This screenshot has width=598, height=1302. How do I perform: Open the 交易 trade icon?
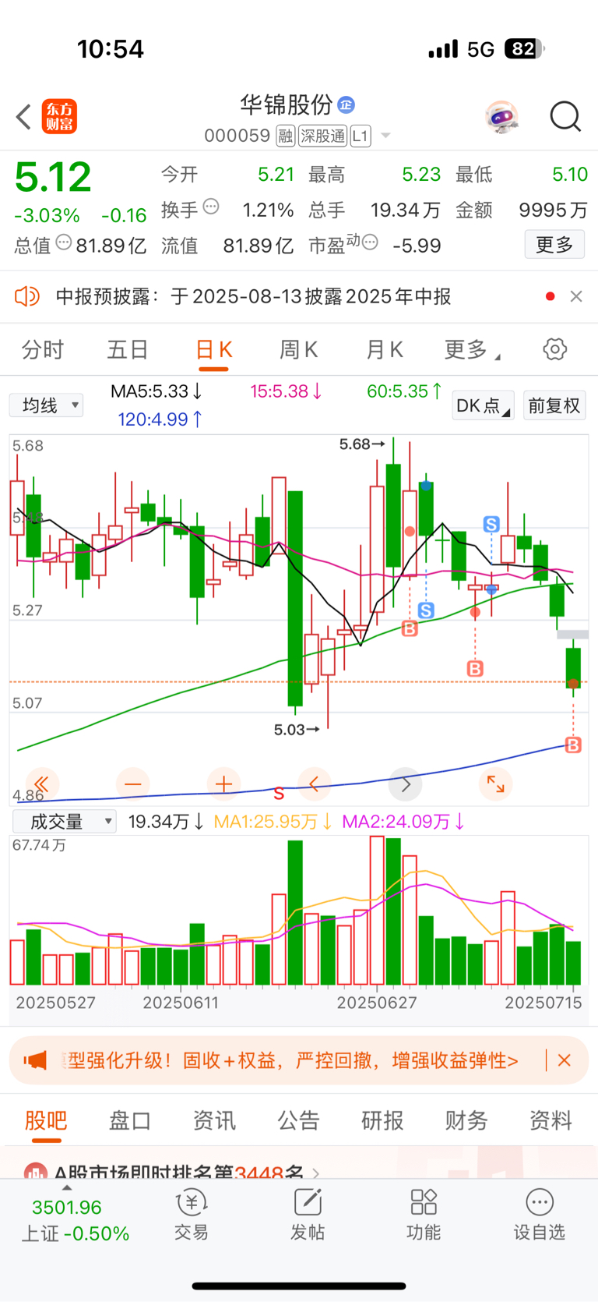point(192,1215)
